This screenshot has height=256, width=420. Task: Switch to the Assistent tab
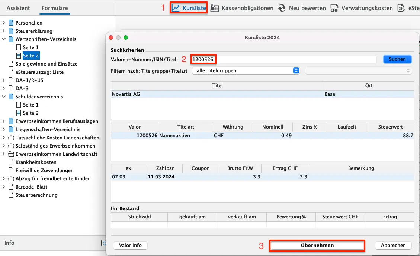(18, 8)
